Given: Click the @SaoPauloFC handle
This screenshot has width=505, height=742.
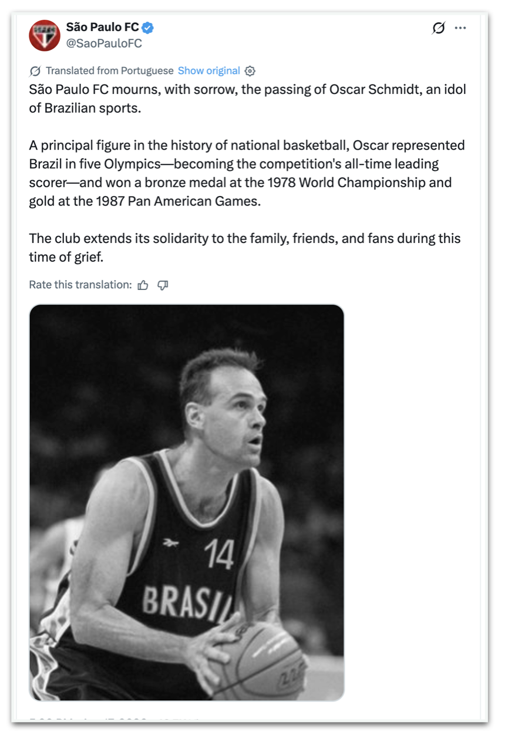Looking at the screenshot, I should pyautogui.click(x=103, y=43).
